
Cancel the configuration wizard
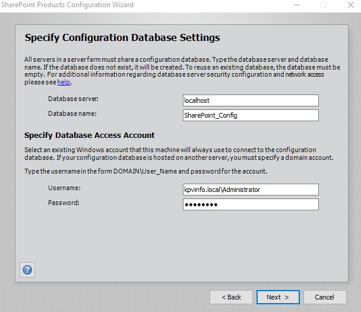[325, 297]
